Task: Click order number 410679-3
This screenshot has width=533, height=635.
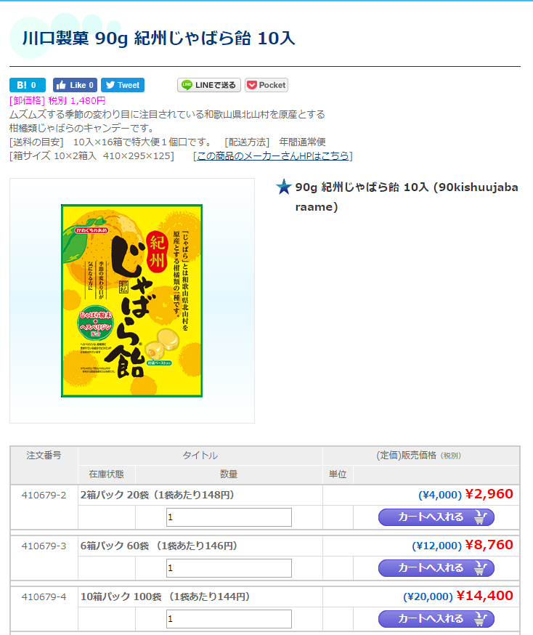Action: pos(44,546)
